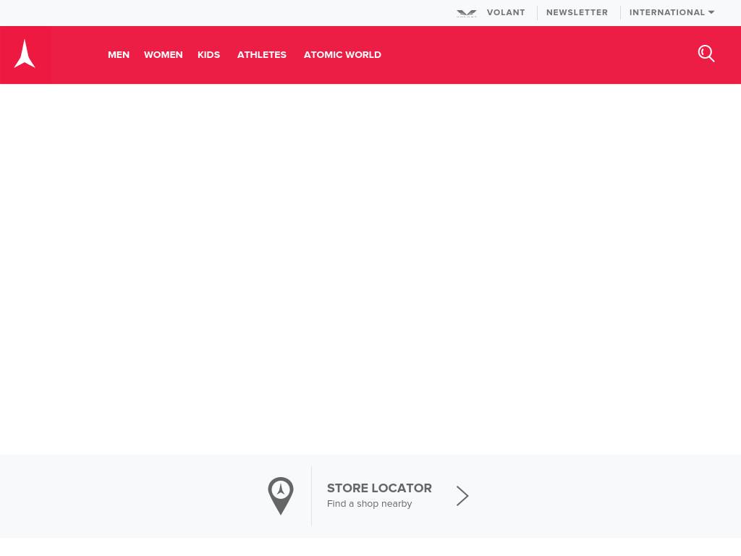
Task: Open the Women menu
Action: pos(163,55)
